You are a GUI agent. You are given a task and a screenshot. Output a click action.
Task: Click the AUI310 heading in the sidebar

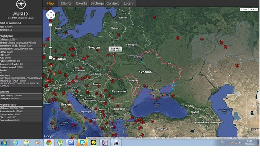tap(20, 14)
